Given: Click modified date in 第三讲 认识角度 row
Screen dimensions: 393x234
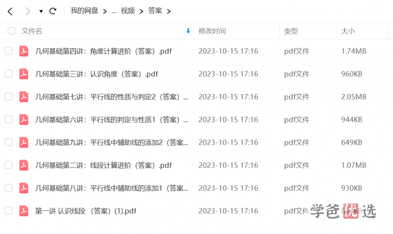Looking at the screenshot, I should [228, 74].
